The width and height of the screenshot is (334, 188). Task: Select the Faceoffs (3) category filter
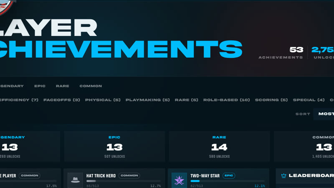click(x=61, y=100)
